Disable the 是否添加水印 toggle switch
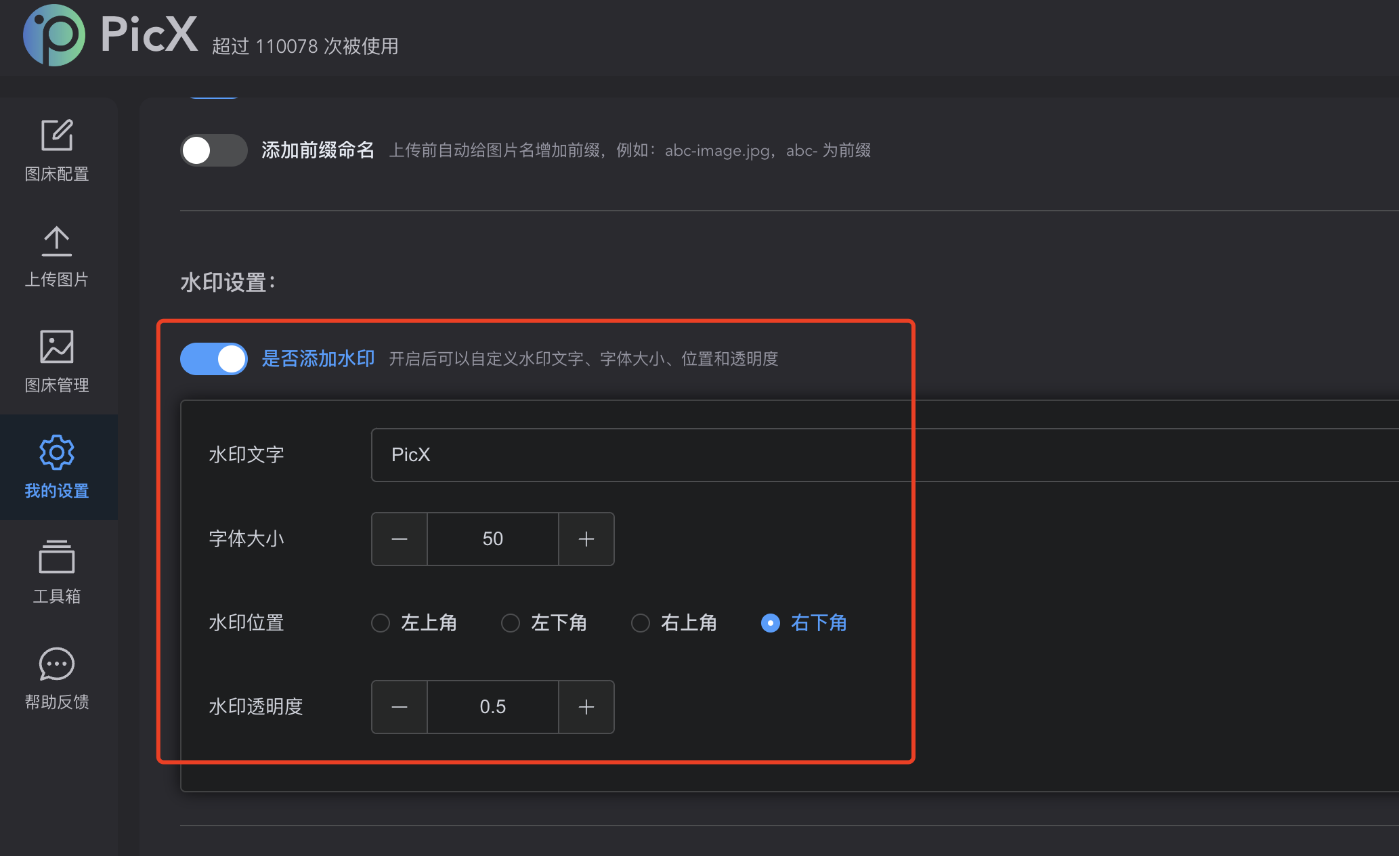1399x856 pixels. [213, 359]
